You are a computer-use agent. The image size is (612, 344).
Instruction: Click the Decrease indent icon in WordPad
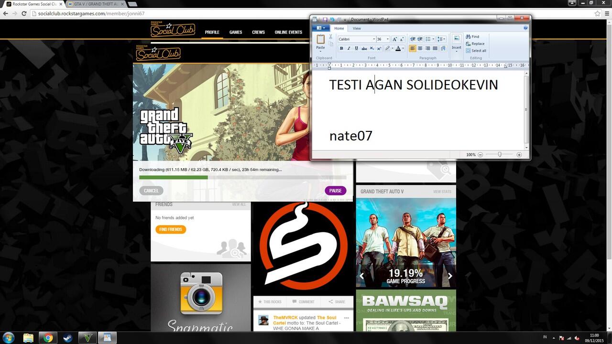[413, 39]
